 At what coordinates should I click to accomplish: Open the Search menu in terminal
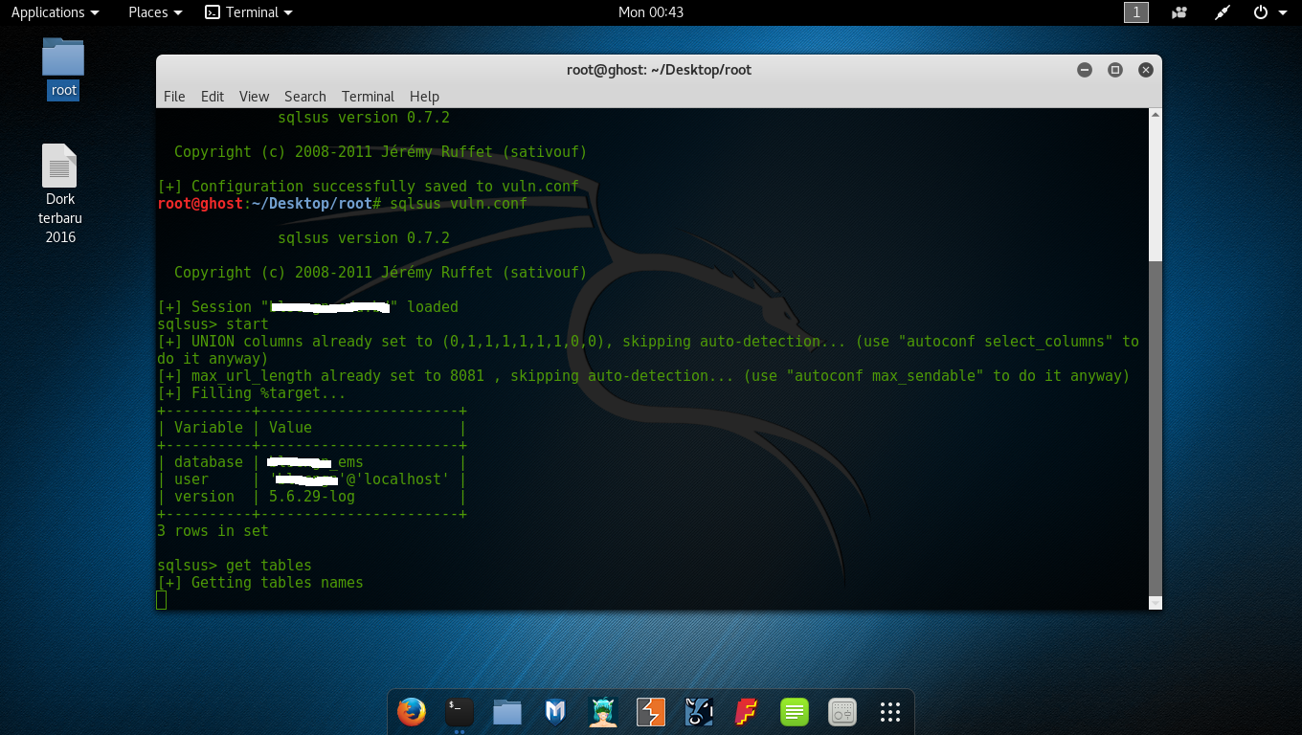pyautogui.click(x=305, y=97)
